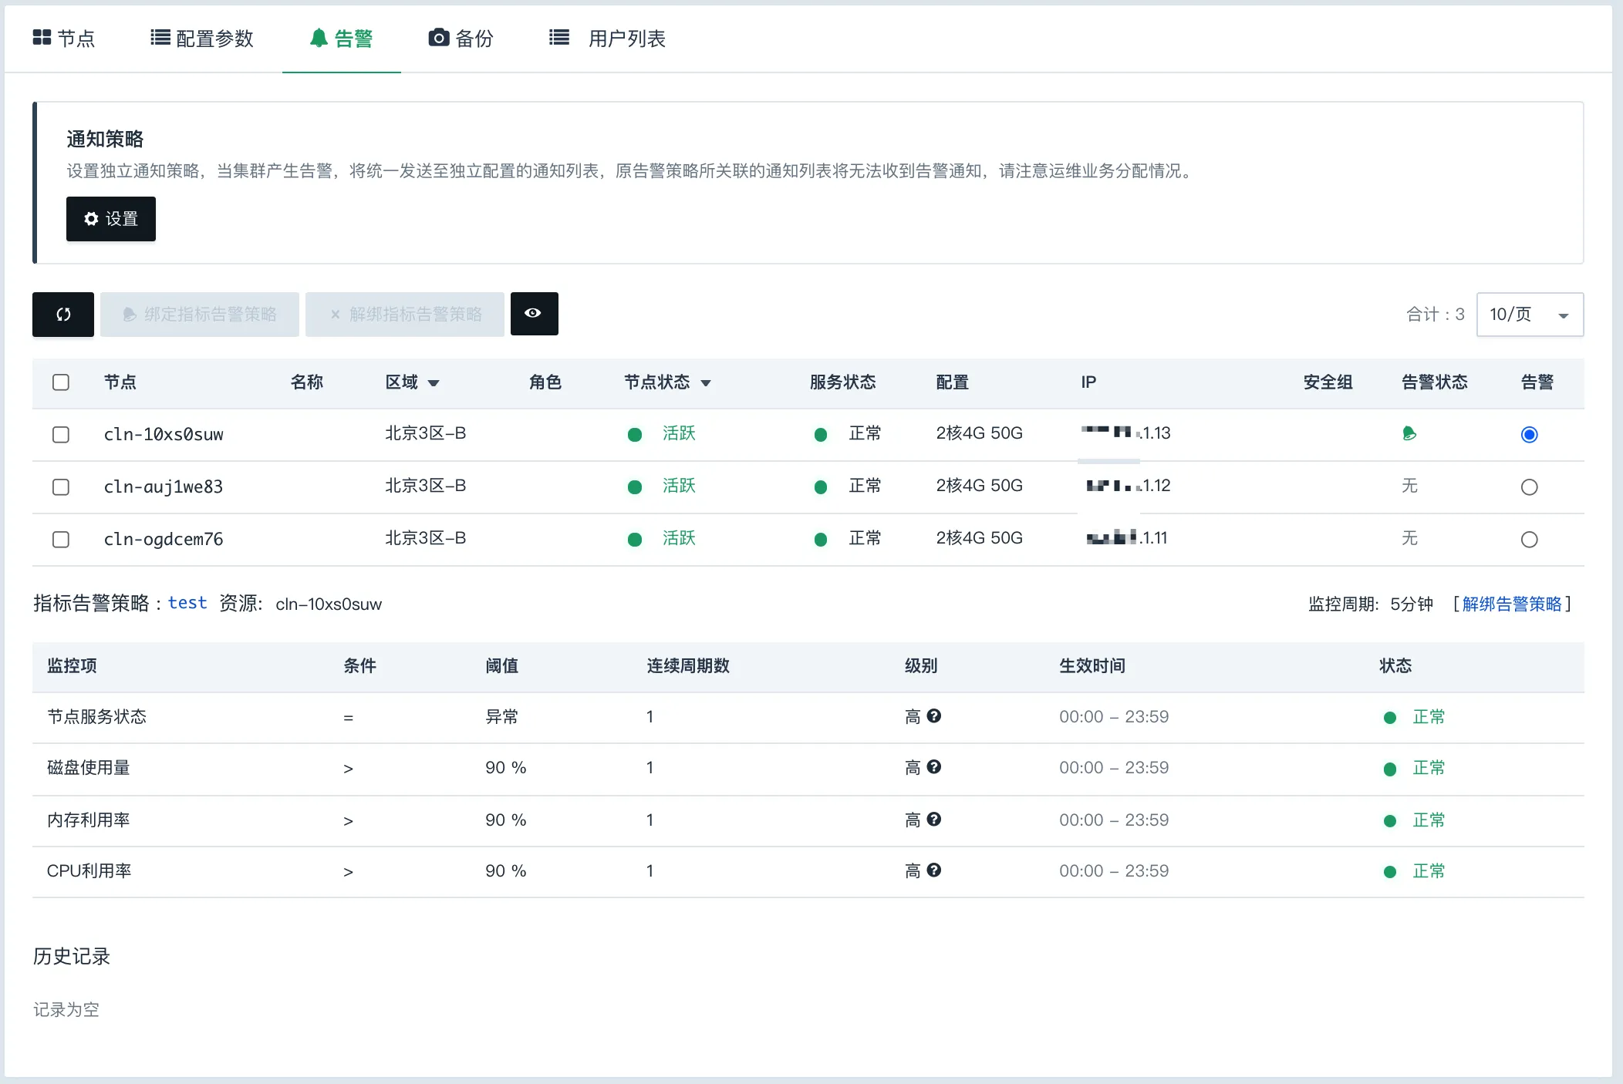Screen dimensions: 1623x1084
Task: Click the 活跃 status of cln-10xs0suw
Action: (x=679, y=433)
